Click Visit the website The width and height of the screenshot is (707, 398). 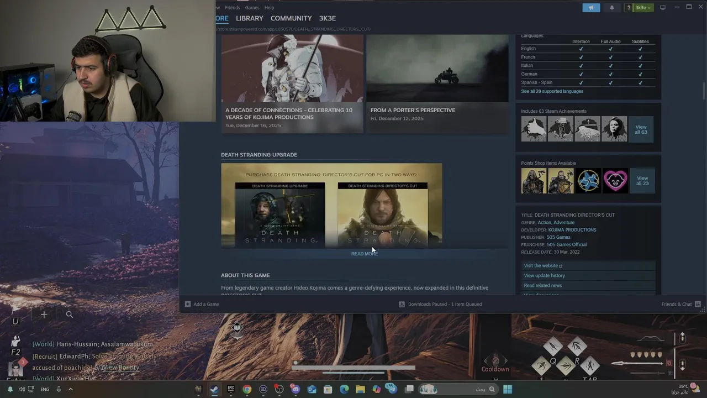588,266
